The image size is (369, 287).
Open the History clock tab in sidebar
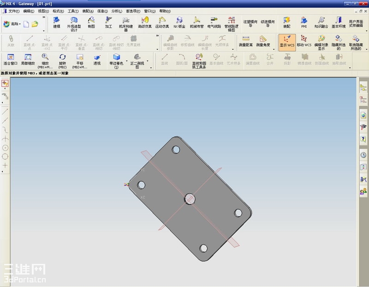[x=363, y=155]
